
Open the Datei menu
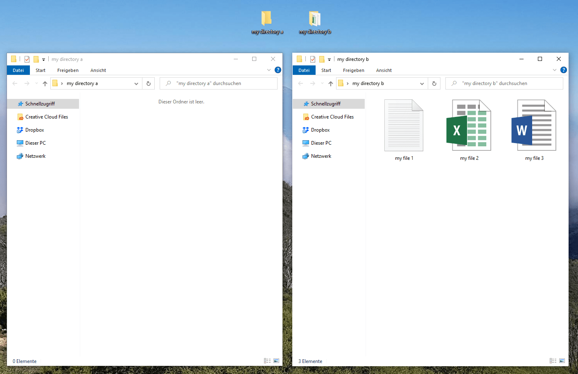click(x=18, y=70)
